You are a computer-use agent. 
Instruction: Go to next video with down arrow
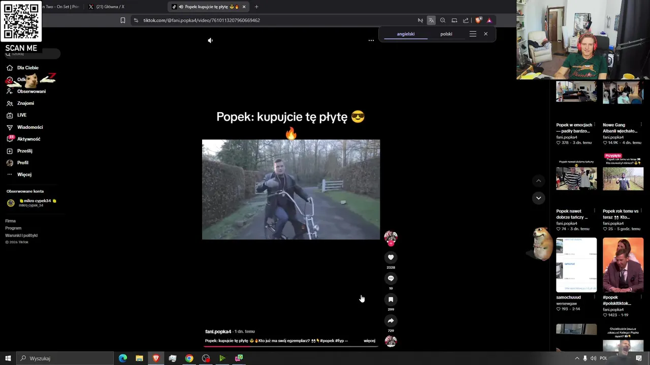(539, 198)
